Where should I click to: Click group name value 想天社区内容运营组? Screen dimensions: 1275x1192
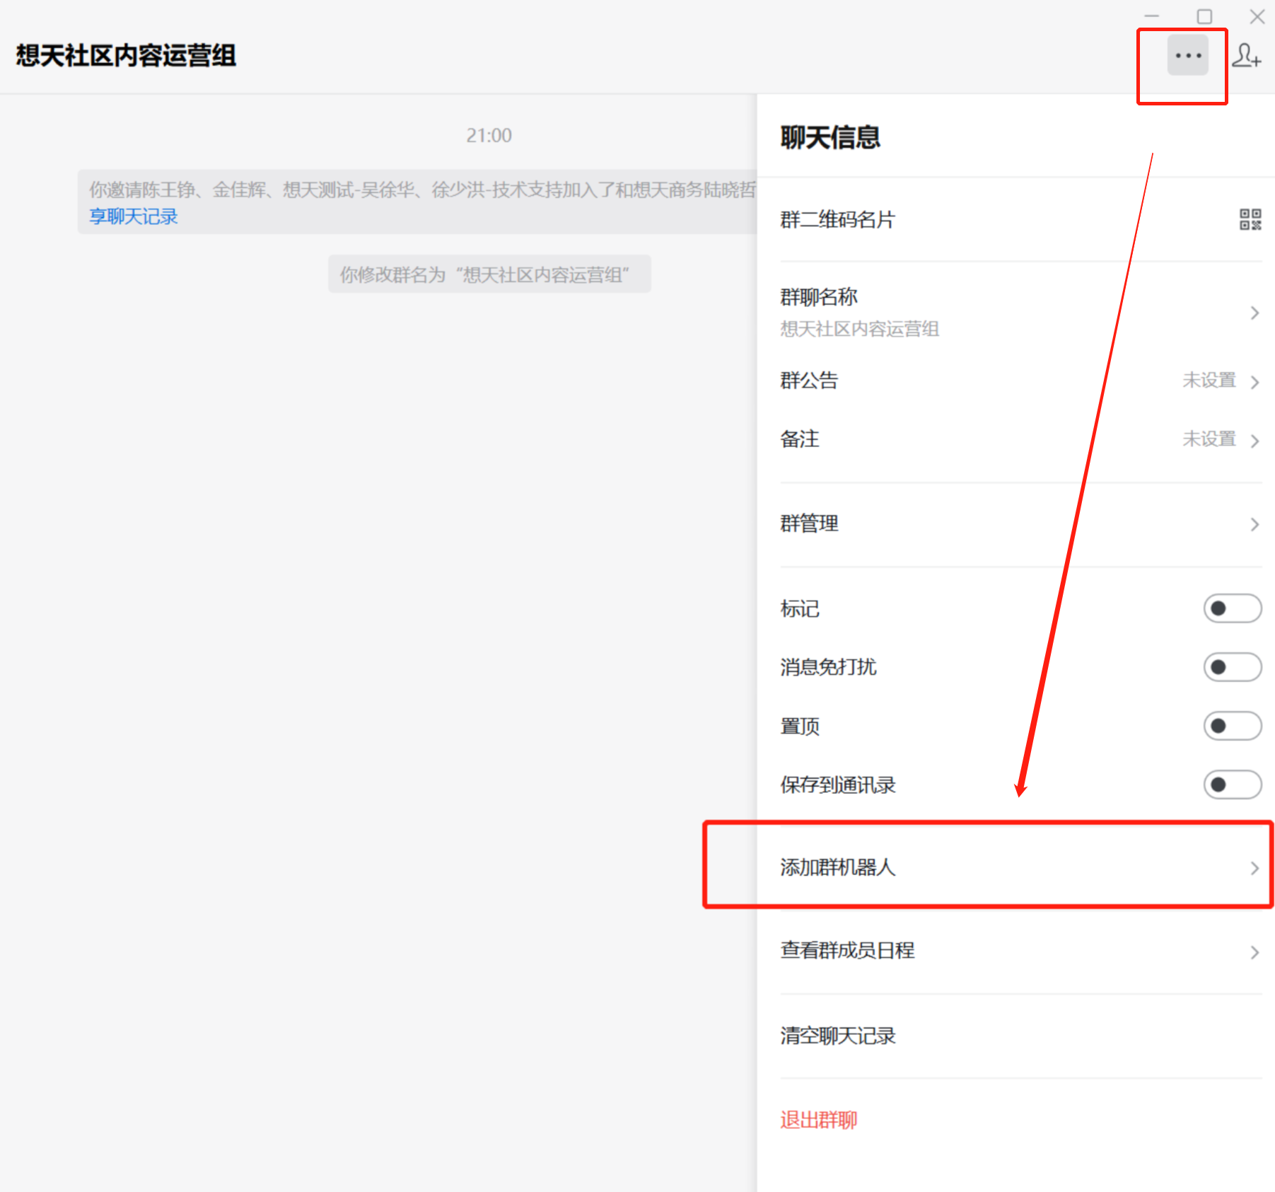[x=859, y=329]
